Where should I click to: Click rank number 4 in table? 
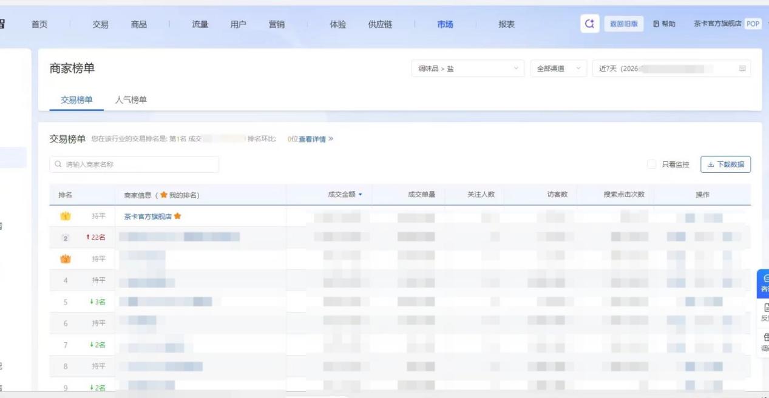pos(66,280)
